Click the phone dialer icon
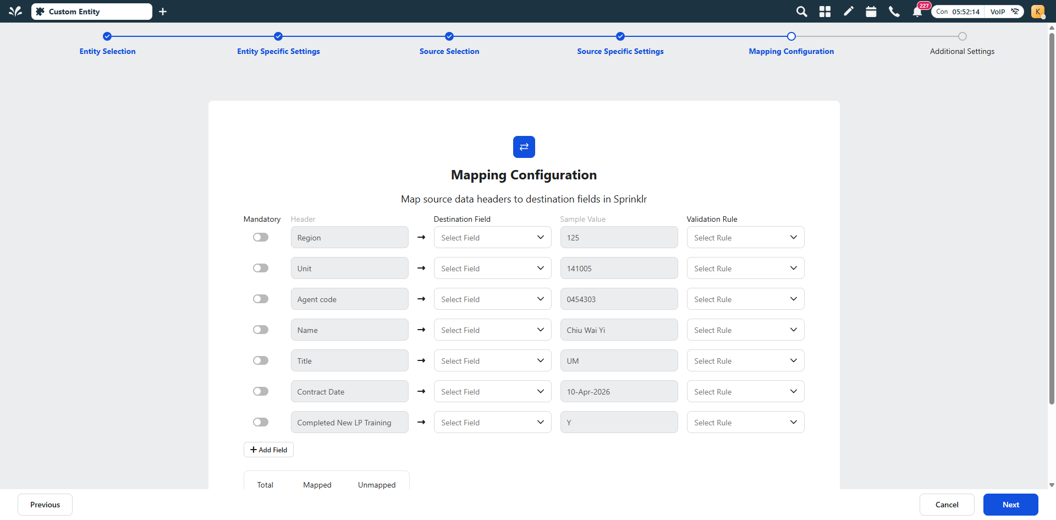 click(x=894, y=12)
